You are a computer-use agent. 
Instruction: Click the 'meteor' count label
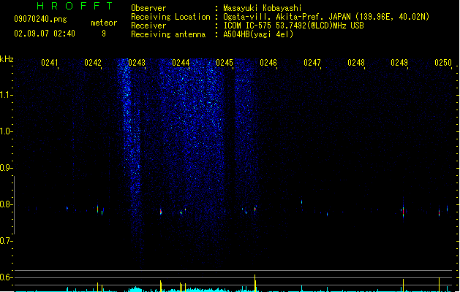pyautogui.click(x=104, y=23)
